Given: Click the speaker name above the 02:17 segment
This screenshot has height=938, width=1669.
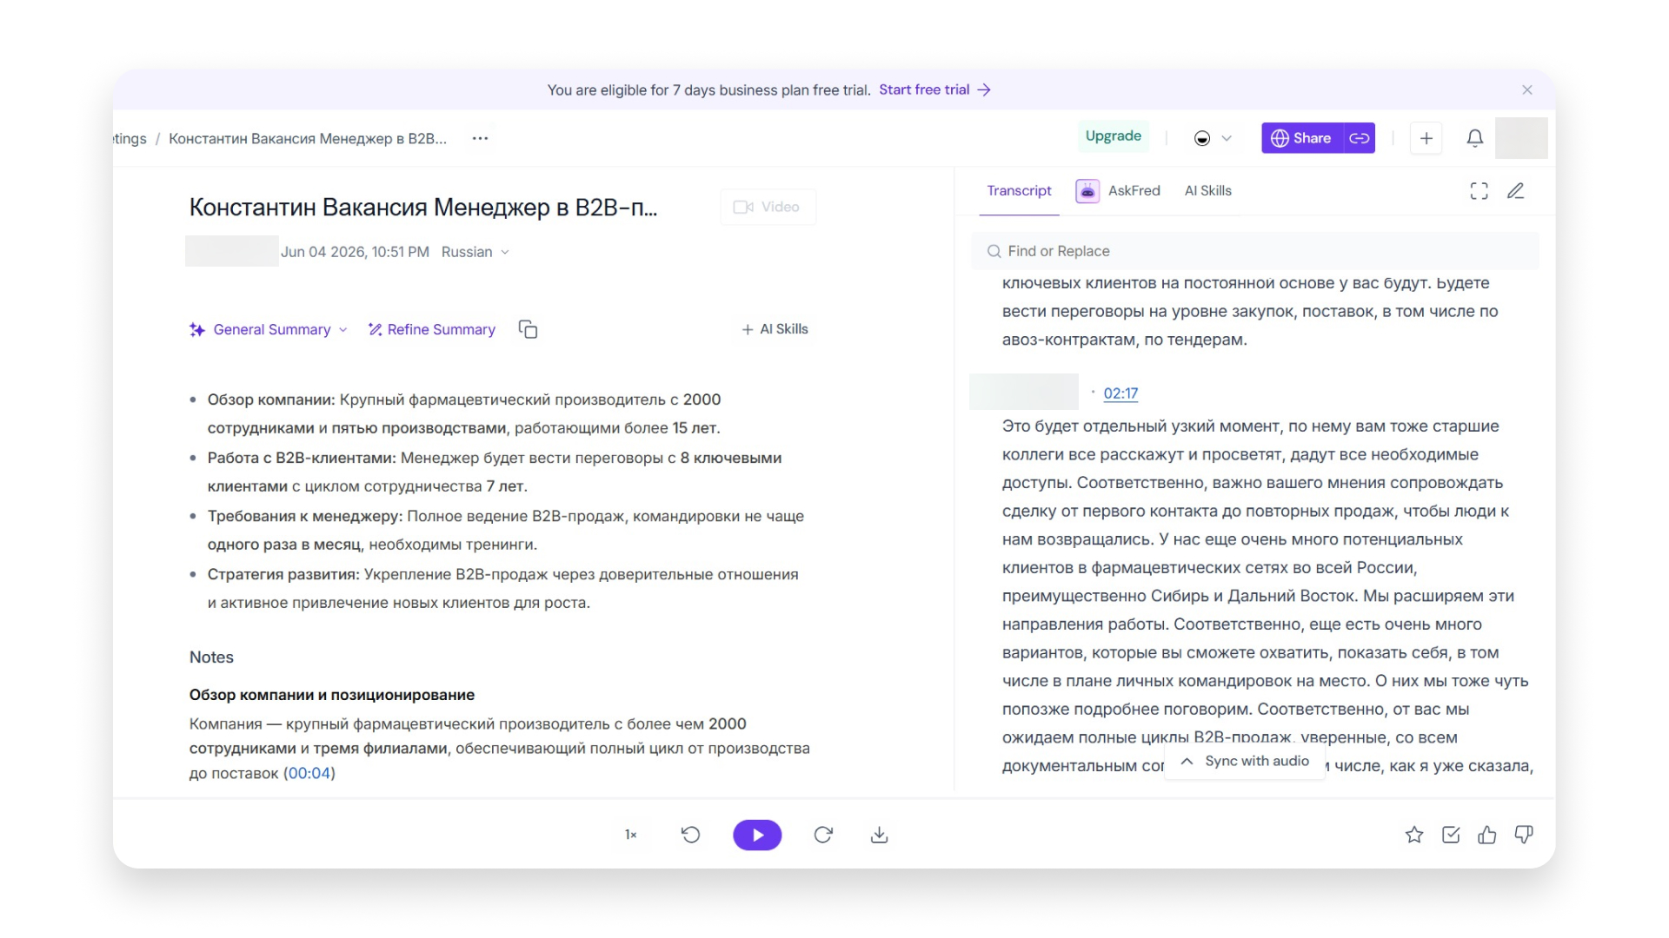Looking at the screenshot, I should (x=1024, y=392).
